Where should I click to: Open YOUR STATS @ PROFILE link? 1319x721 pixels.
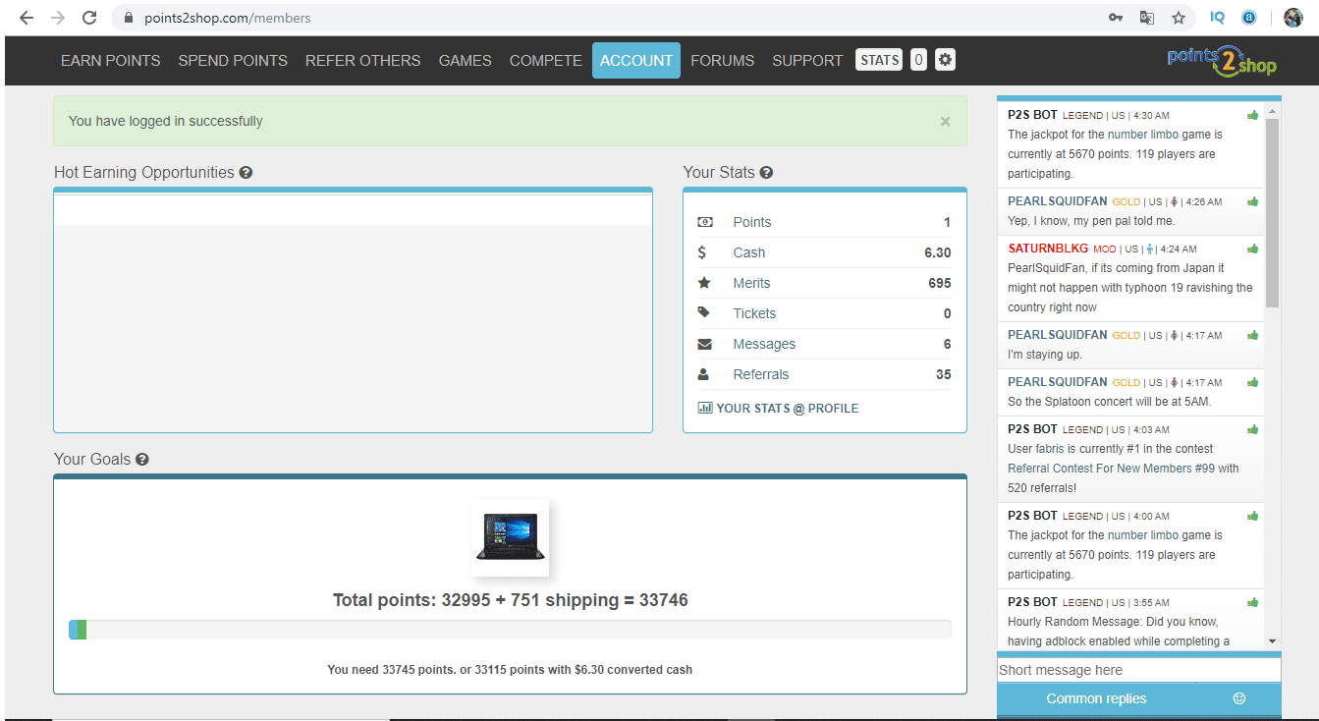[778, 408]
